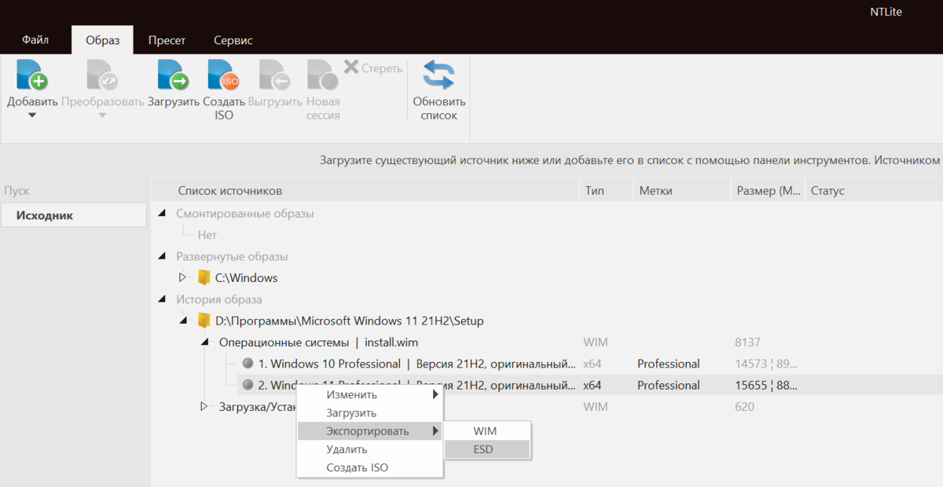
Task: Click the Обновить список refresh icon
Action: [439, 75]
